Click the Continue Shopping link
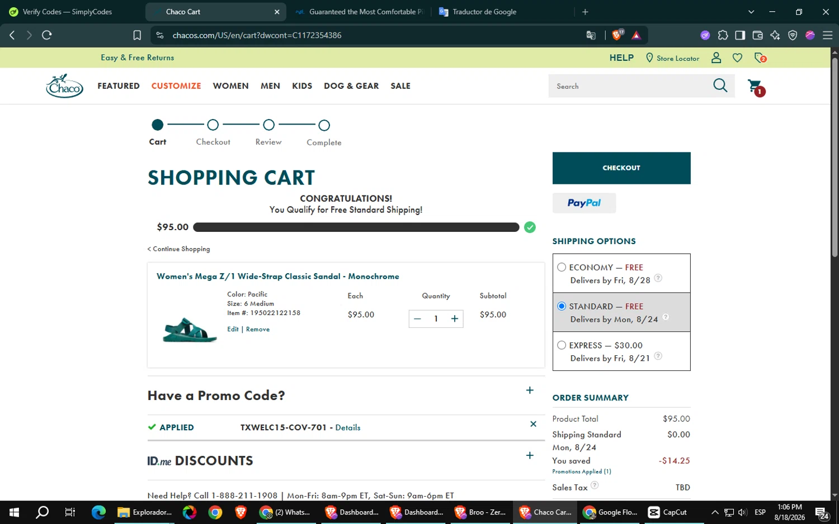This screenshot has height=524, width=839. pos(179,249)
